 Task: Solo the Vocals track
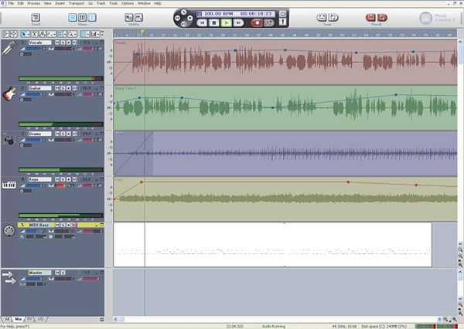coord(63,42)
